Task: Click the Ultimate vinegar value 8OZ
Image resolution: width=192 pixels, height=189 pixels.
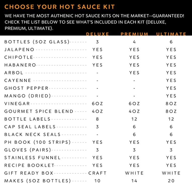Action: point(171,104)
